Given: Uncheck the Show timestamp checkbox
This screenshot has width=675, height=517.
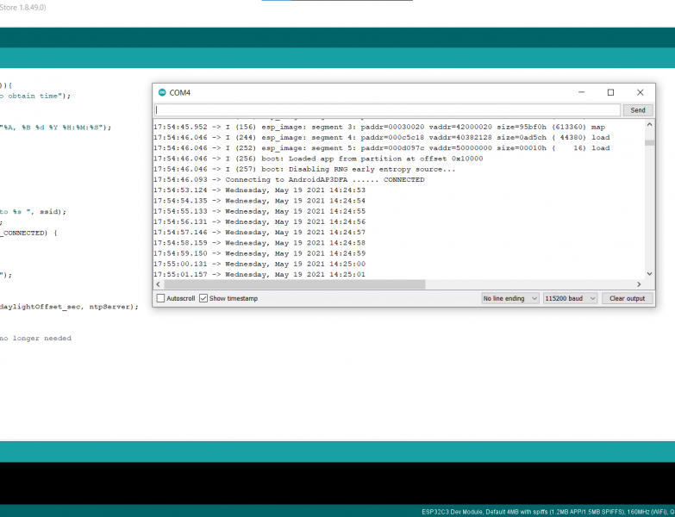Looking at the screenshot, I should point(203,298).
